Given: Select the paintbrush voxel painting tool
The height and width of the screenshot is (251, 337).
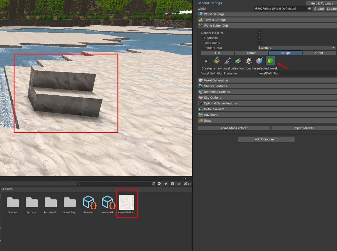Looking at the screenshot, I should pos(238,60).
